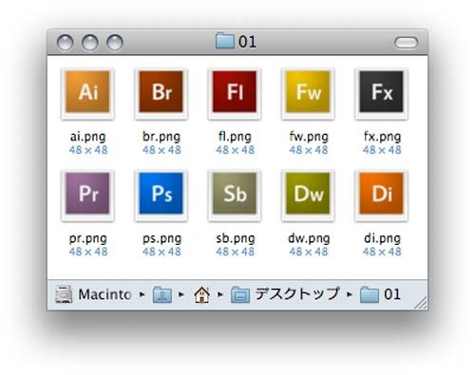Pick the dark Fx icon thumbnail
The width and height of the screenshot is (475, 375).
382,93
